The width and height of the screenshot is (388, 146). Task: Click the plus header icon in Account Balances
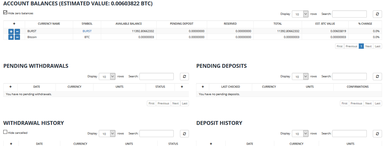(14, 24)
